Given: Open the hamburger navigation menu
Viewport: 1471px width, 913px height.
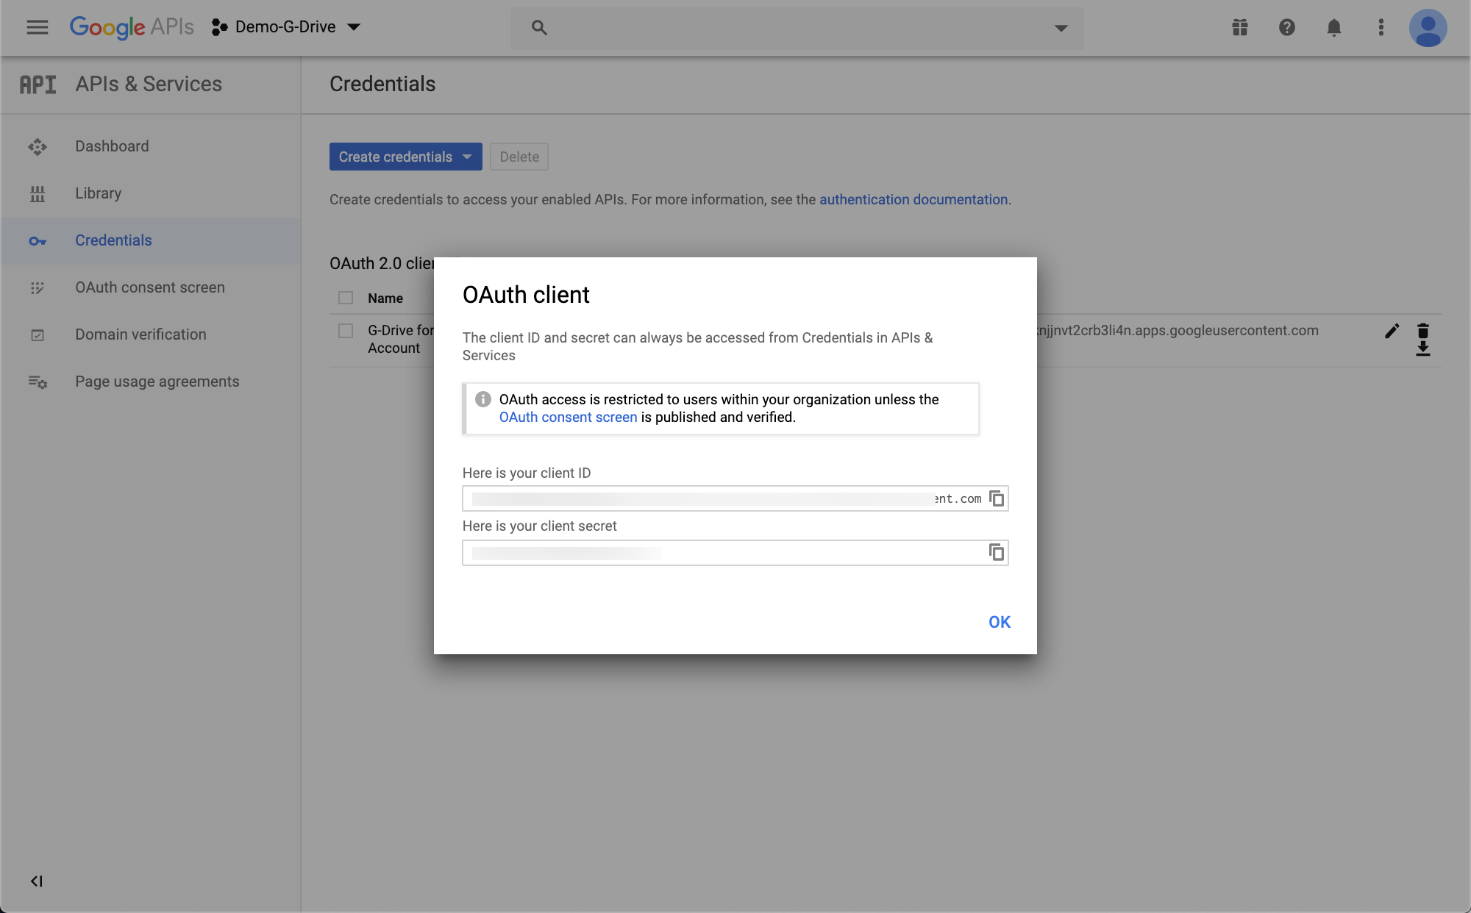Looking at the screenshot, I should (37, 27).
